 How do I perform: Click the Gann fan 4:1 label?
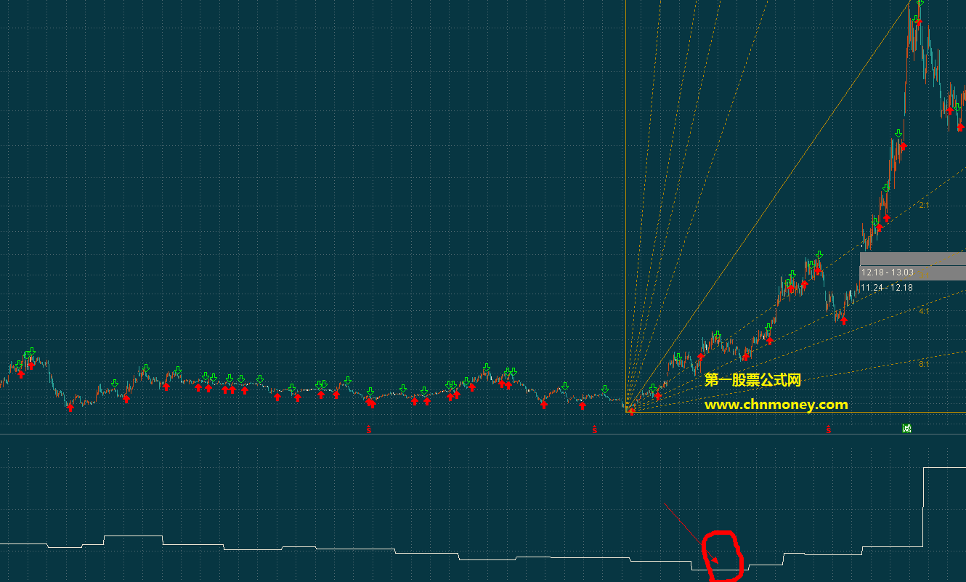click(925, 311)
